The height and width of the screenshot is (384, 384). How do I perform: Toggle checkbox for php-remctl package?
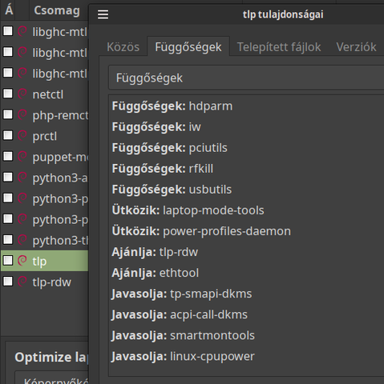[x=8, y=114]
